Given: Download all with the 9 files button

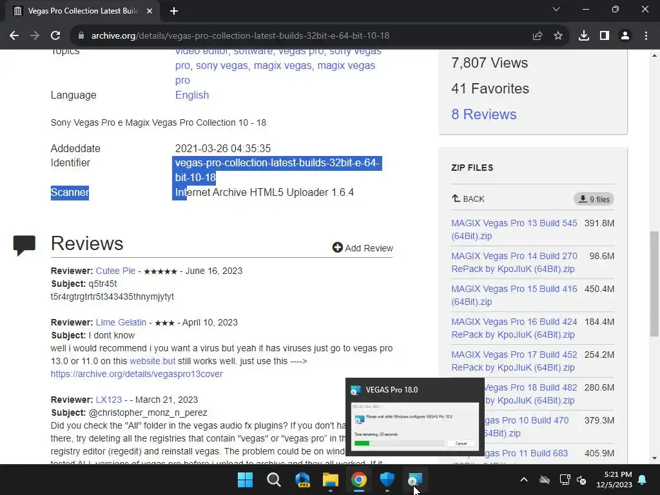Looking at the screenshot, I should pyautogui.click(x=594, y=199).
